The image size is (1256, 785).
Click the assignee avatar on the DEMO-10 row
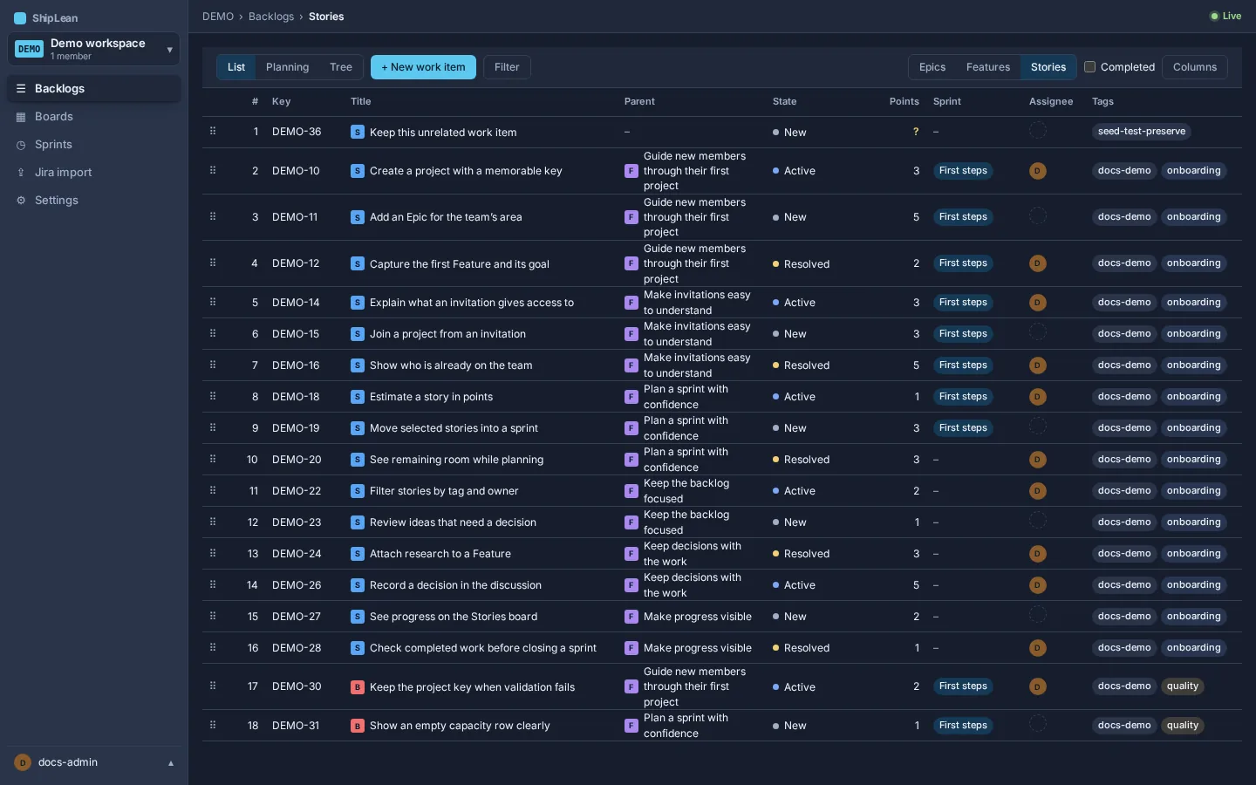click(x=1038, y=171)
